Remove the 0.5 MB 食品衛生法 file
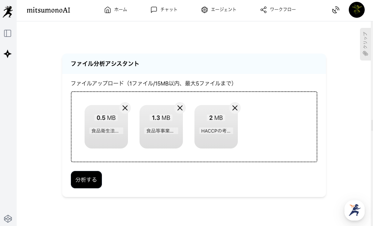The height and width of the screenshot is (226, 373). pyautogui.click(x=125, y=108)
